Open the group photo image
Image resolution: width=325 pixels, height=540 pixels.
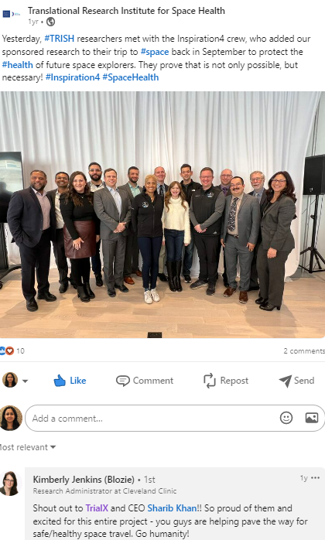[x=162, y=214]
